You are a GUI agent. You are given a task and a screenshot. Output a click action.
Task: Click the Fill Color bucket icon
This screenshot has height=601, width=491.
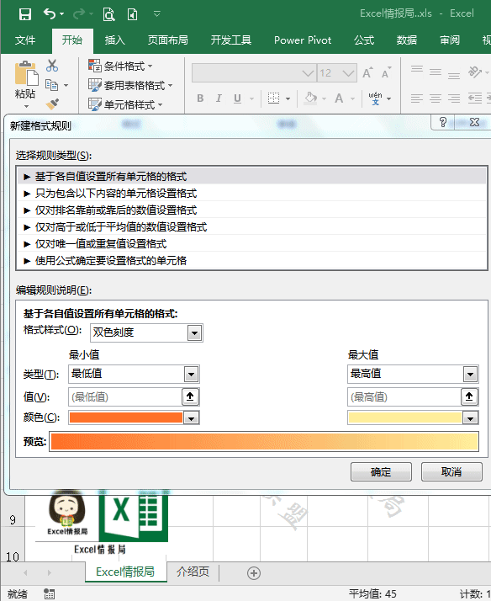(310, 98)
